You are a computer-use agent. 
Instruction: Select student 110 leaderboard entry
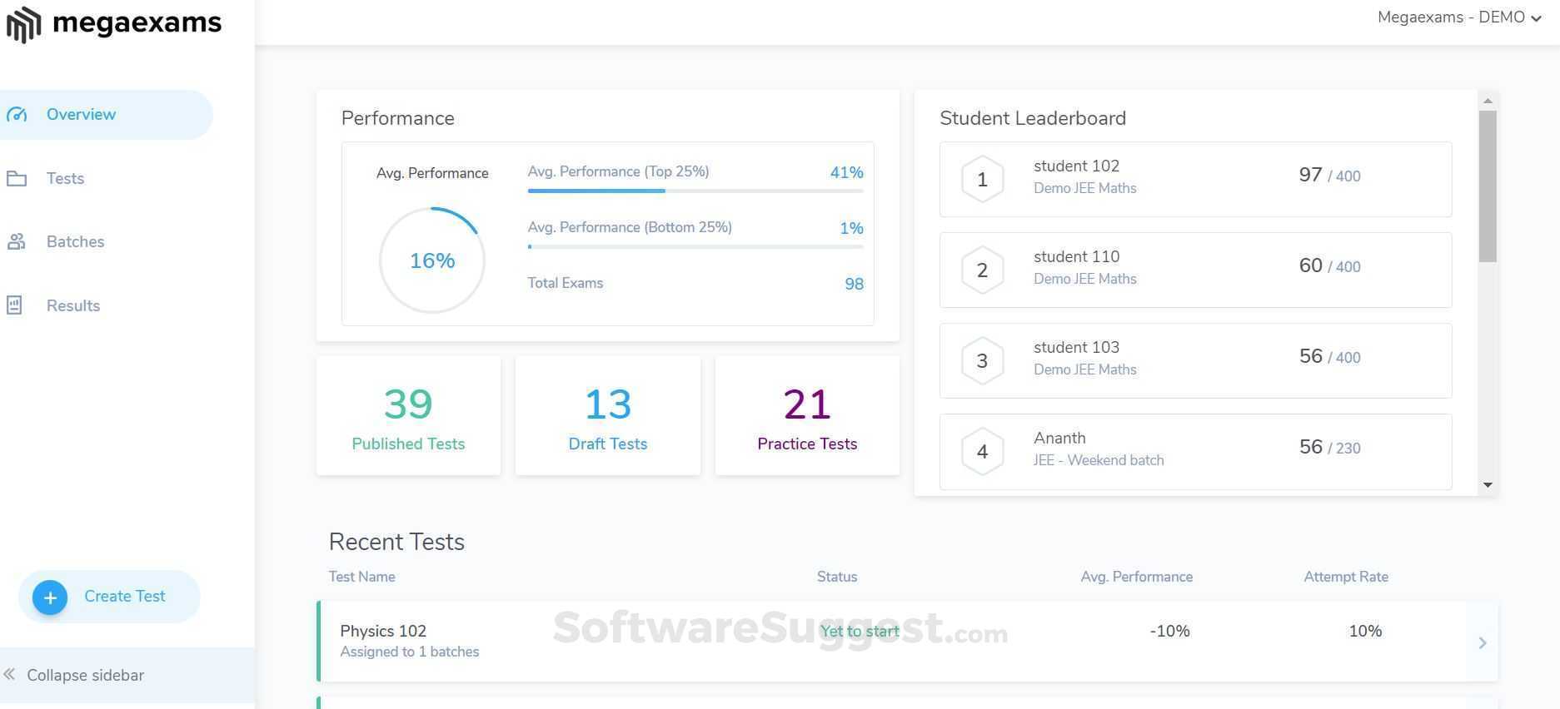pyautogui.click(x=1194, y=270)
